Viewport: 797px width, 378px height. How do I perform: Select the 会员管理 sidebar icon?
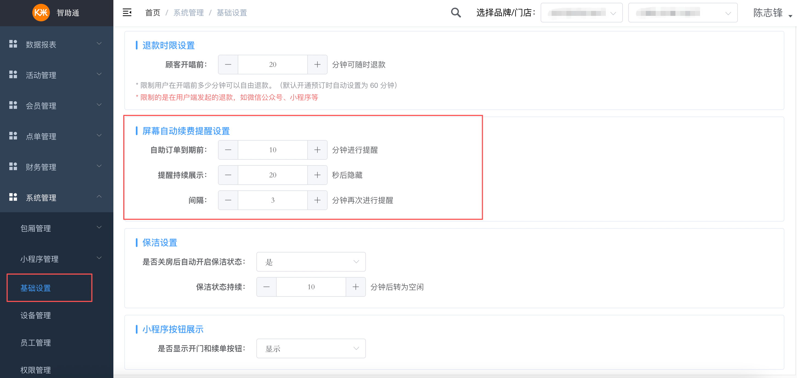click(x=13, y=105)
